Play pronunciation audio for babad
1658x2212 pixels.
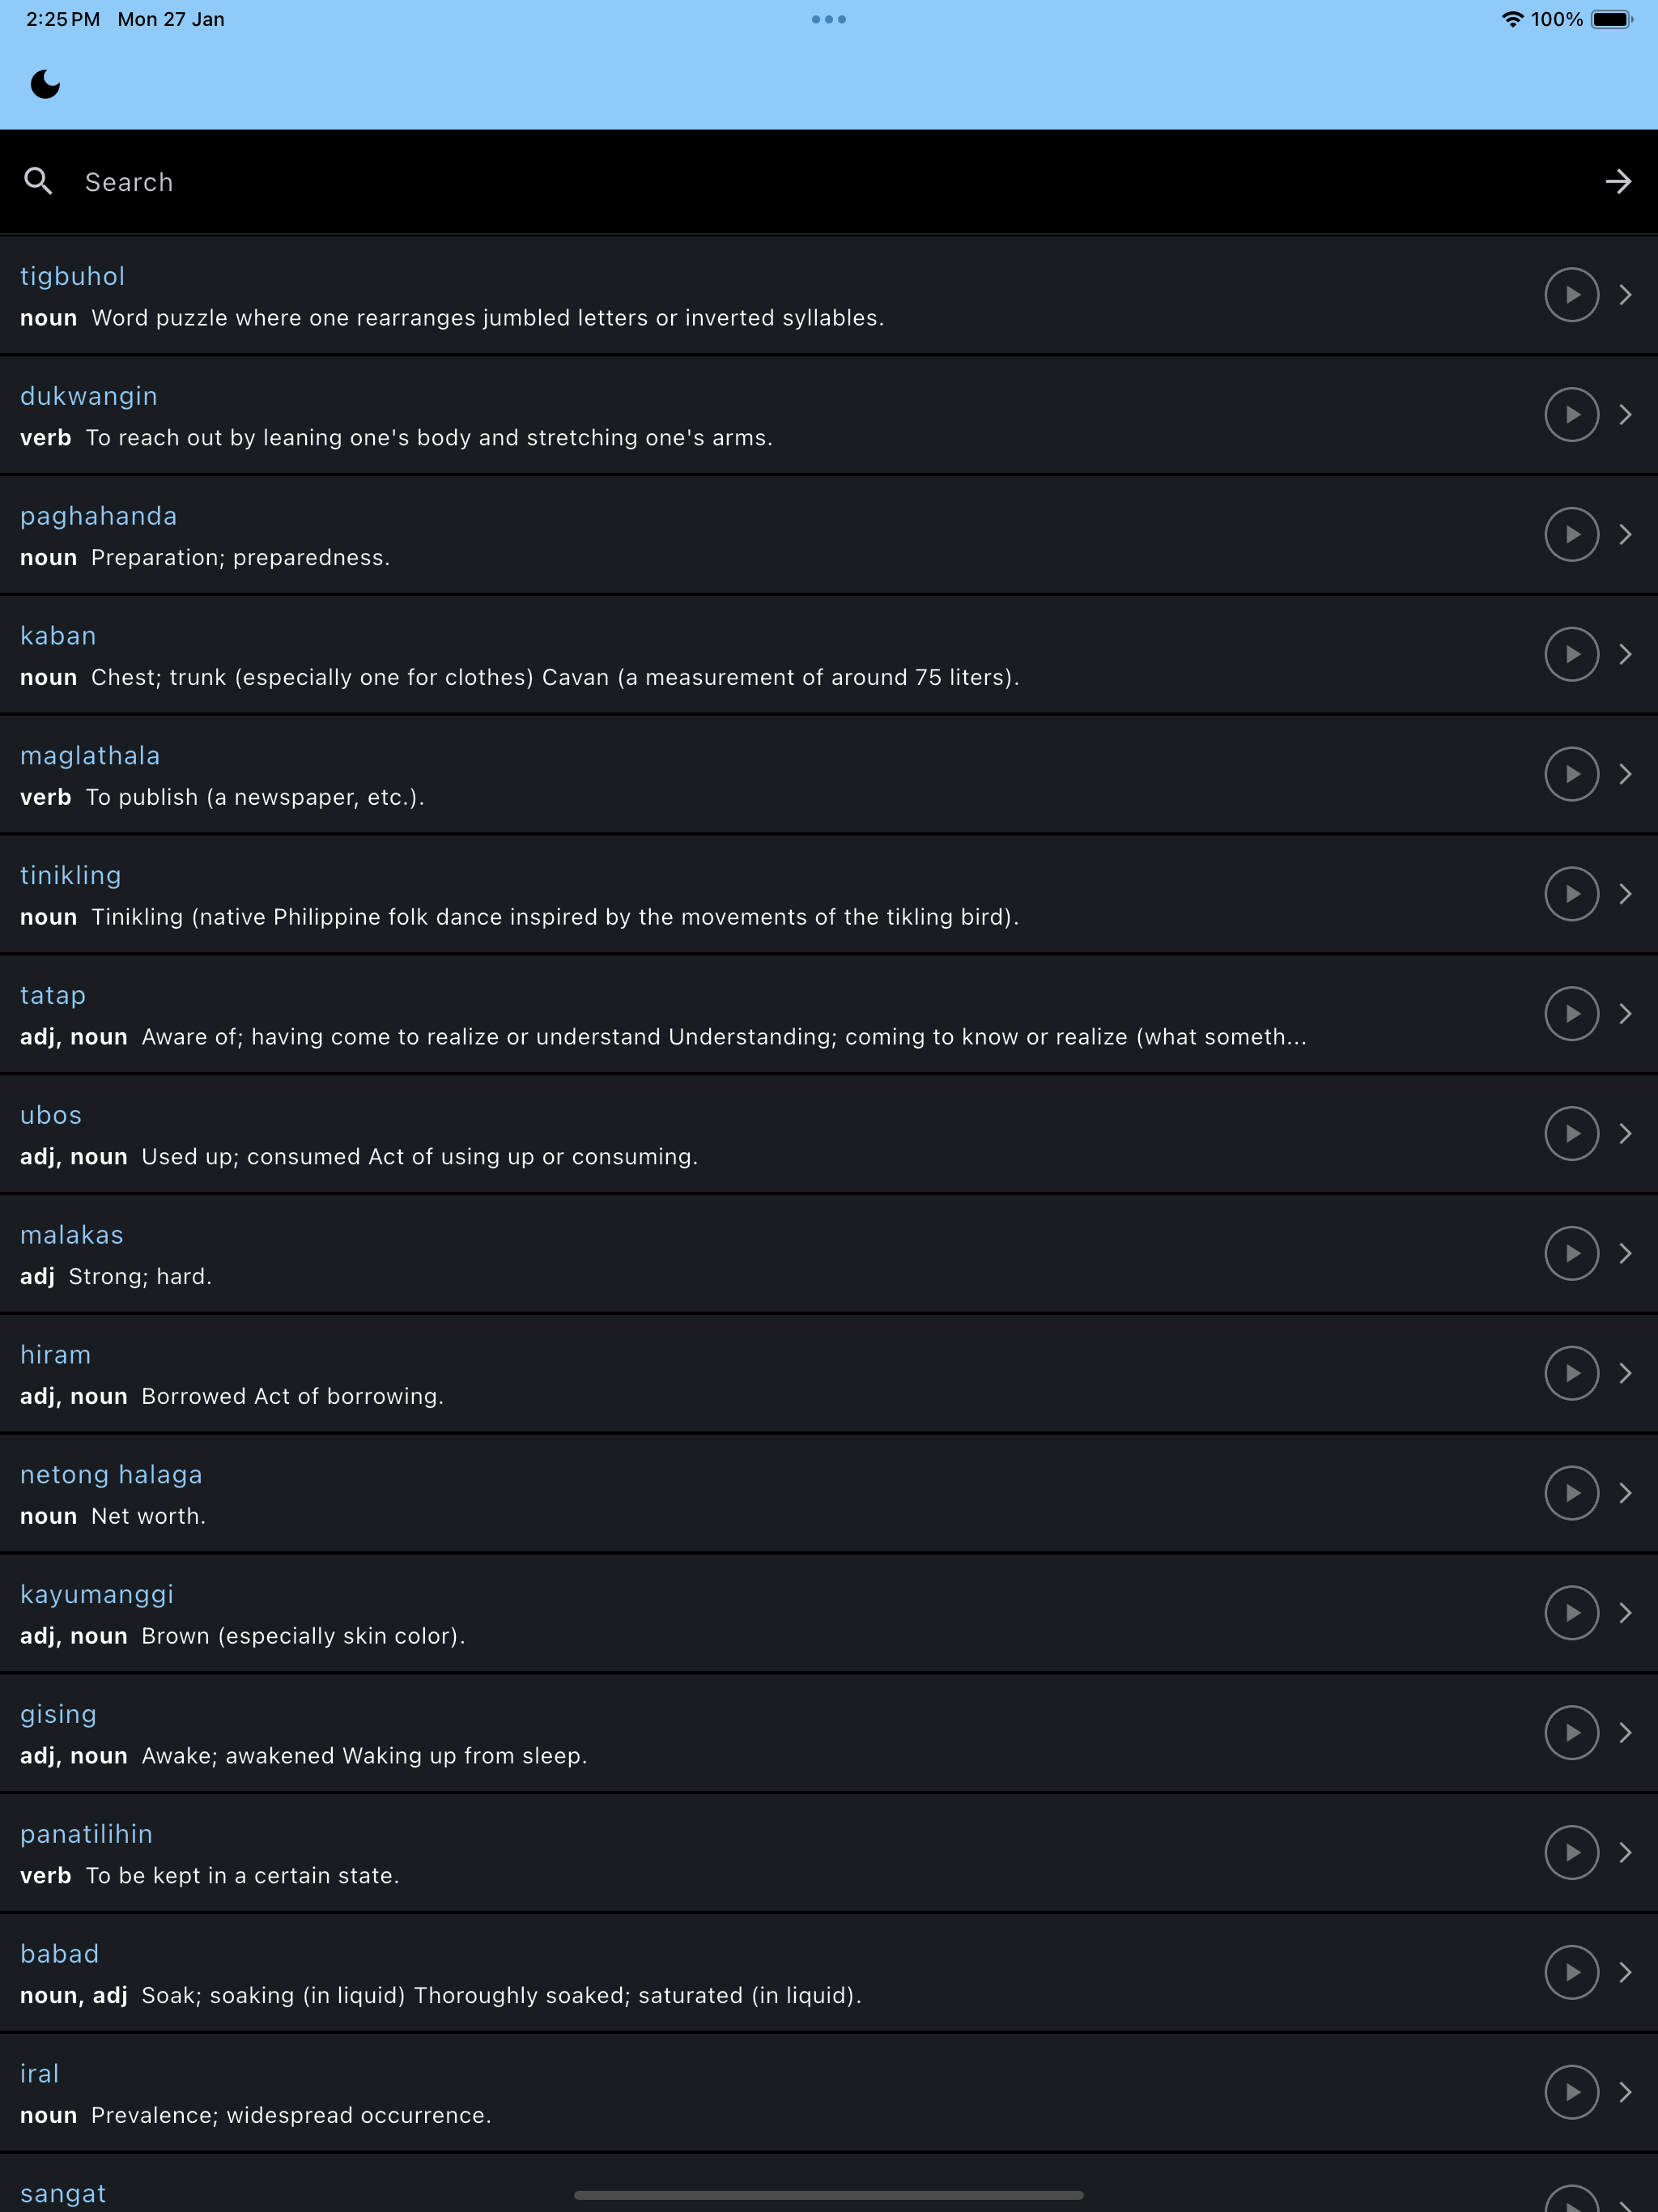tap(1571, 1972)
